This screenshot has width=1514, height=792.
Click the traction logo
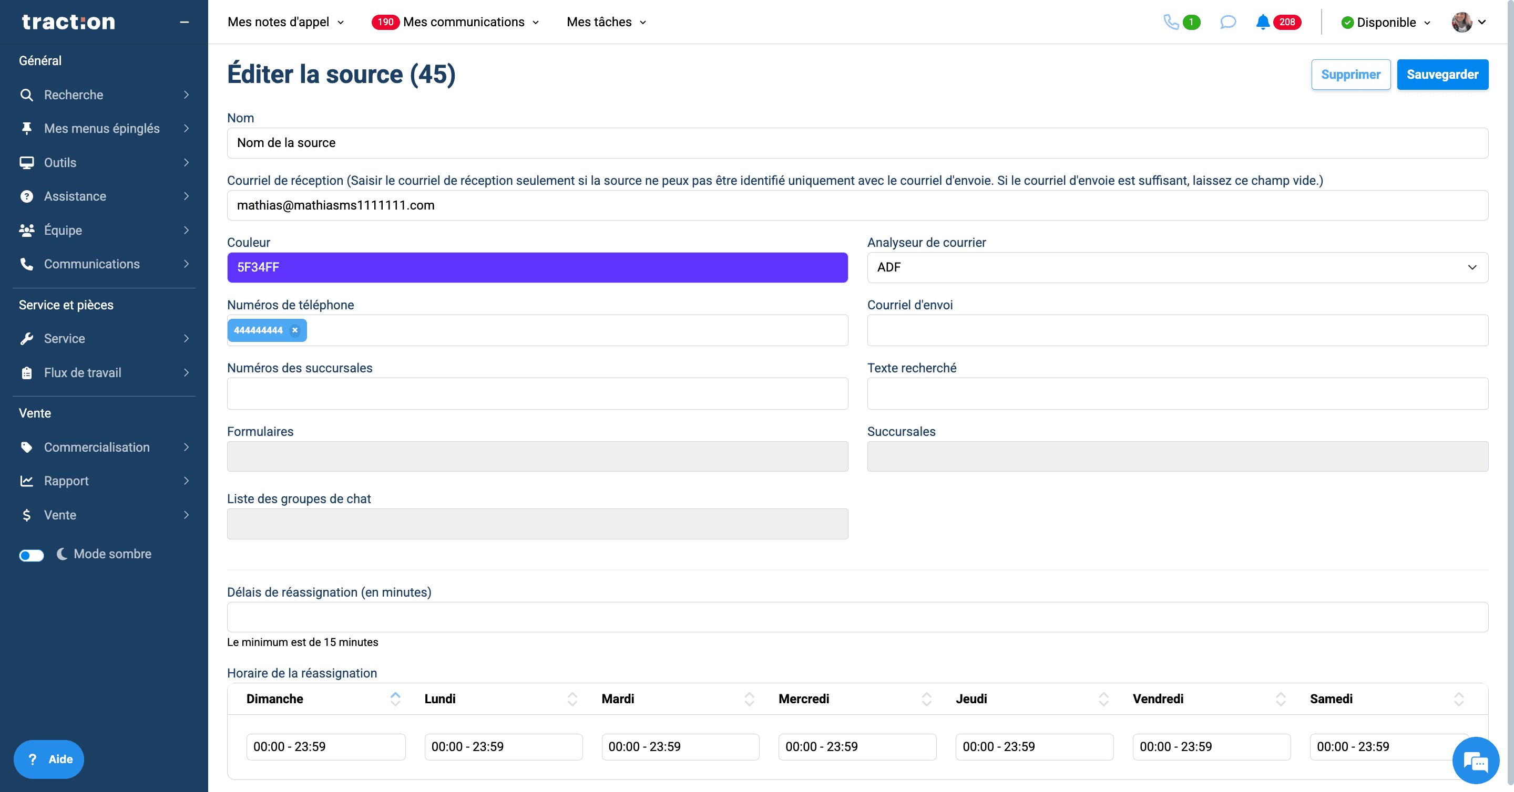(x=68, y=22)
